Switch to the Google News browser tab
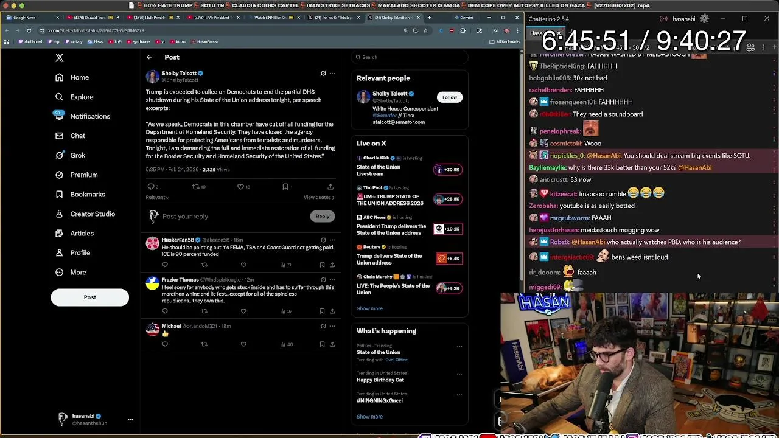The image size is (779, 438). pyautogui.click(x=32, y=18)
